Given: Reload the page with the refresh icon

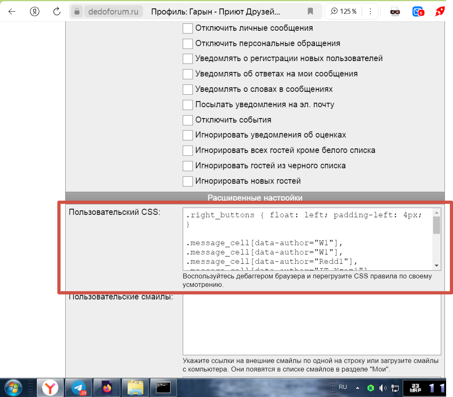Looking at the screenshot, I should [57, 11].
